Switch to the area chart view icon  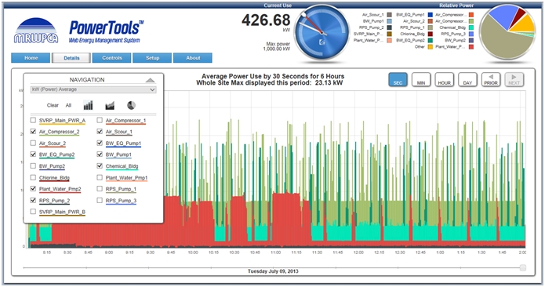110,105
